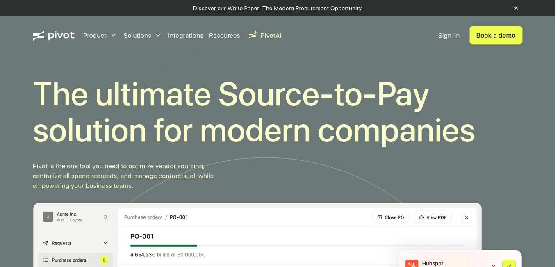The width and height of the screenshot is (560, 267).
Task: Click the Wile E. Coyote user name
Action: pyautogui.click(x=70, y=220)
